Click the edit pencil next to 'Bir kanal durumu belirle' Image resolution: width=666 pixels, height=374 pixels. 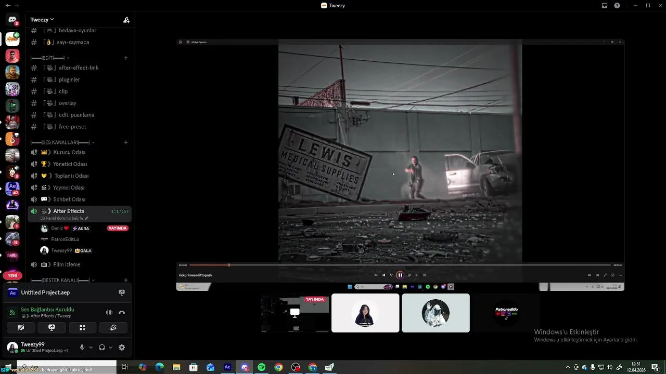[87, 218]
